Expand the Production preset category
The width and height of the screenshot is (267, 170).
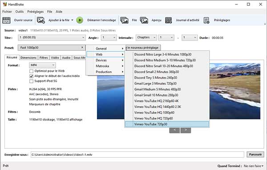pyautogui.click(x=105, y=72)
